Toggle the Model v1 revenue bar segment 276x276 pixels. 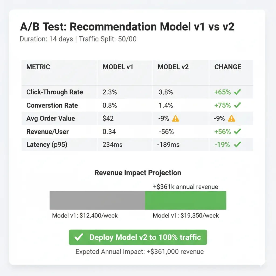click(x=97, y=200)
